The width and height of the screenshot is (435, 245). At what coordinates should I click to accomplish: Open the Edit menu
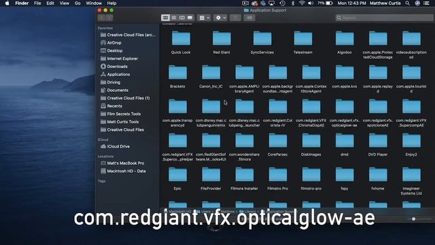(x=50, y=3)
